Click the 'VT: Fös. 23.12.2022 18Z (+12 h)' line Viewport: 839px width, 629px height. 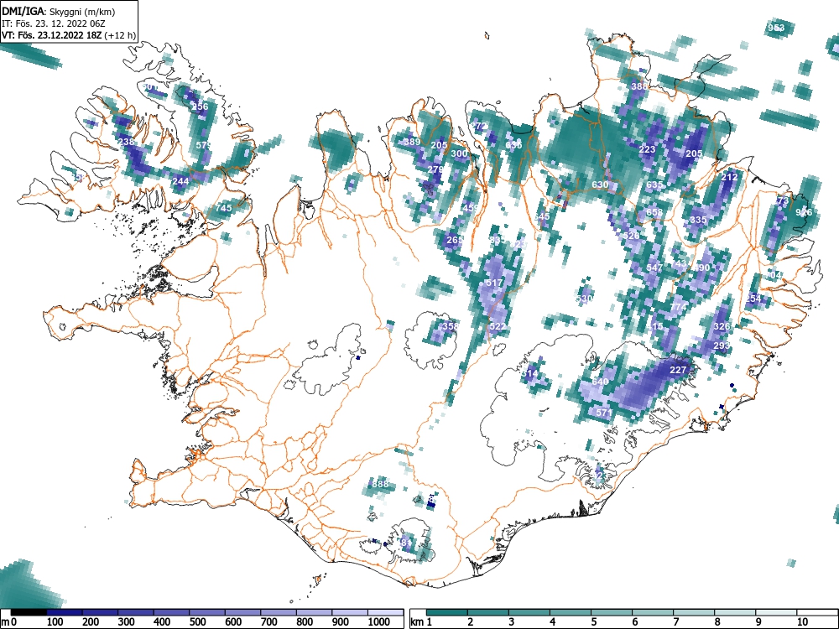(x=69, y=35)
